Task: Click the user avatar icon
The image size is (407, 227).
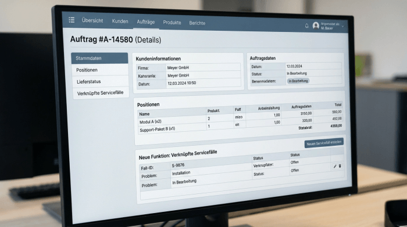Action: (316, 26)
